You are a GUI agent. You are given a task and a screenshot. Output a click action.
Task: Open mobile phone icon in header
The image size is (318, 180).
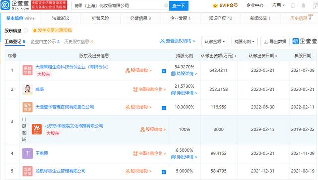click(x=293, y=5)
